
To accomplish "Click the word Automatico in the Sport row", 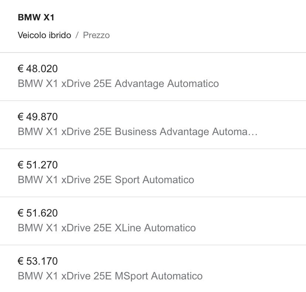I will click(168, 179).
